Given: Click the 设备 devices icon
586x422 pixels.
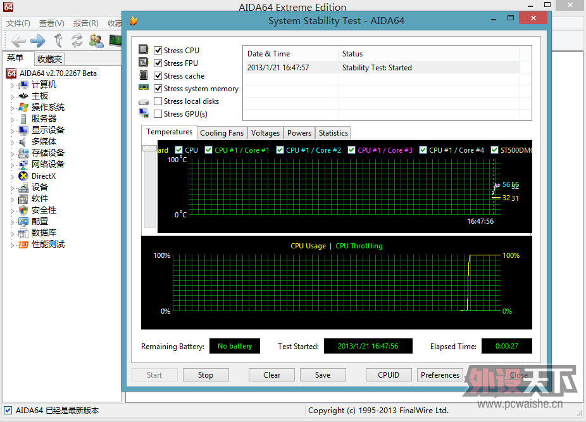Looking at the screenshot, I should click(23, 187).
